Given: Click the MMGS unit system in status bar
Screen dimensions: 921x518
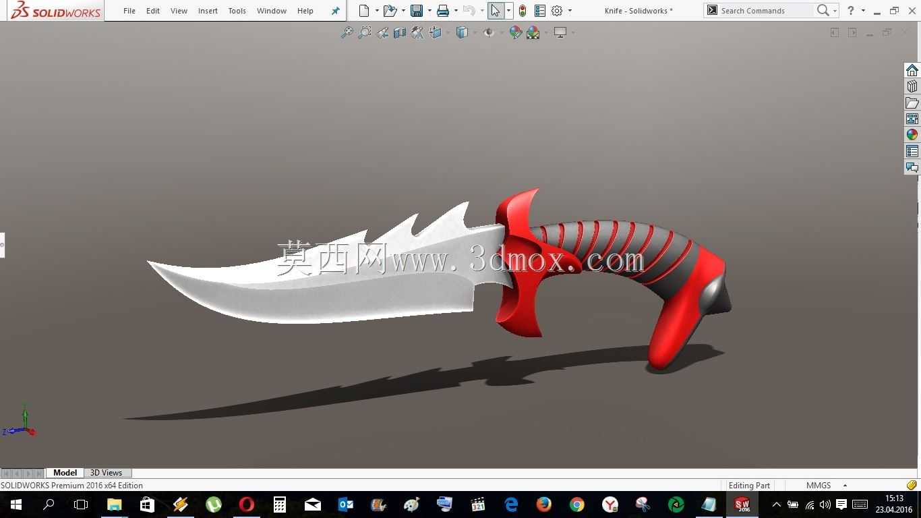Looking at the screenshot, I should pyautogui.click(x=819, y=486).
